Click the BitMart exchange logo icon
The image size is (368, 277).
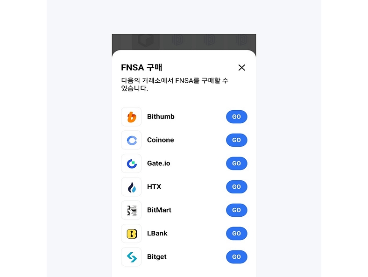point(131,210)
